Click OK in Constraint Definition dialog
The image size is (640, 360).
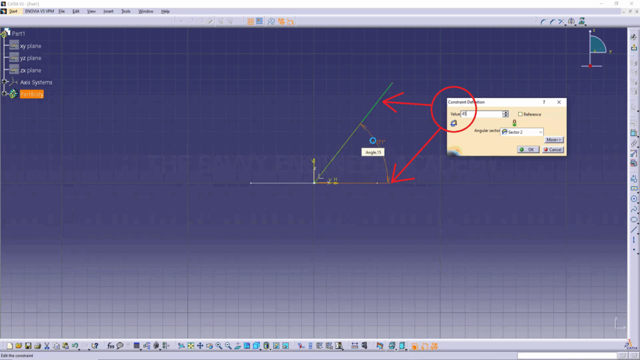(x=527, y=150)
